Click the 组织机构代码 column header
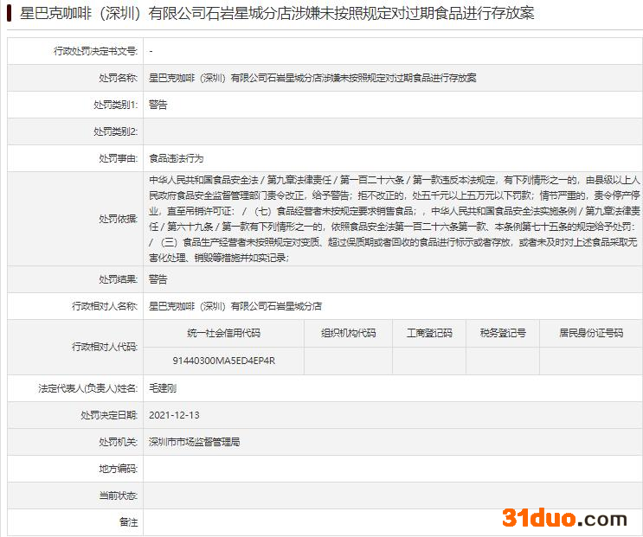Screen dimensions: 643x537 (x=348, y=333)
